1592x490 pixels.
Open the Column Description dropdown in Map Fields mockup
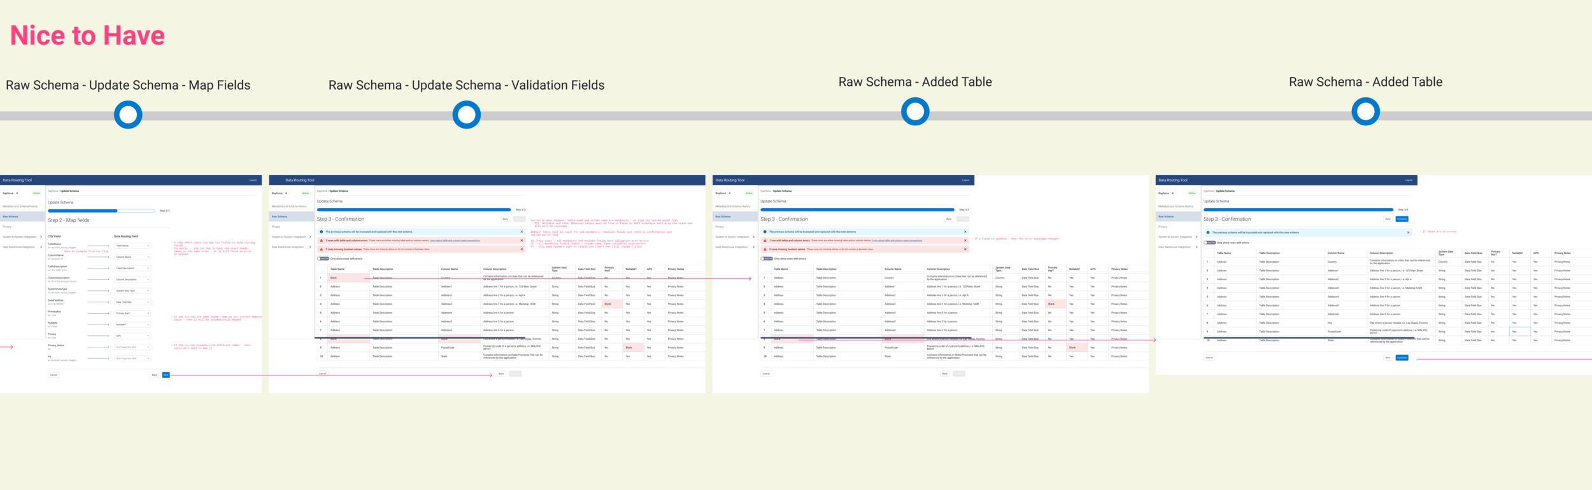[x=132, y=279]
